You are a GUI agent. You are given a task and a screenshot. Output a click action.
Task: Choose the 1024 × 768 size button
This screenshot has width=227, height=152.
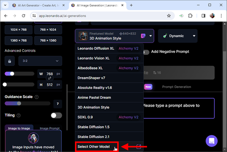(x=19, y=30)
